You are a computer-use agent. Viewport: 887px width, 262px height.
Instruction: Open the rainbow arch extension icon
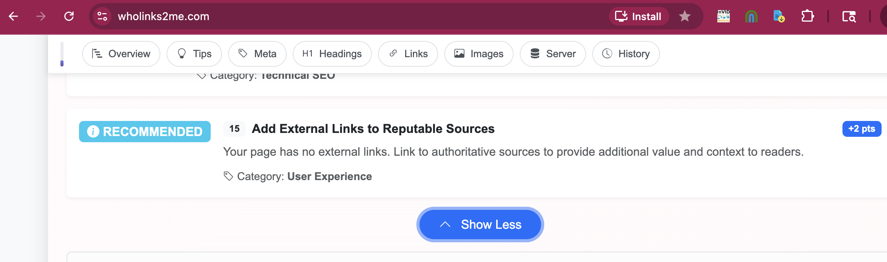coord(751,16)
